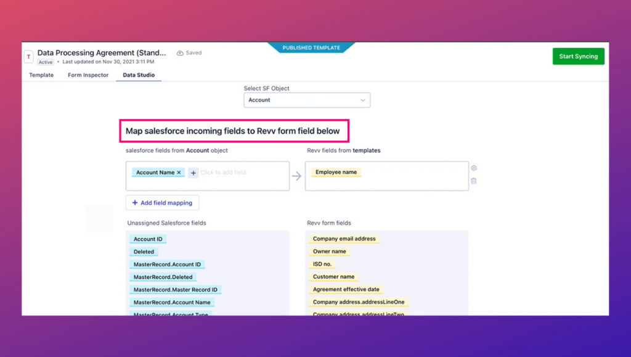The image size is (631, 357).
Task: Click the Start Syncing button
Action: [x=578, y=56]
